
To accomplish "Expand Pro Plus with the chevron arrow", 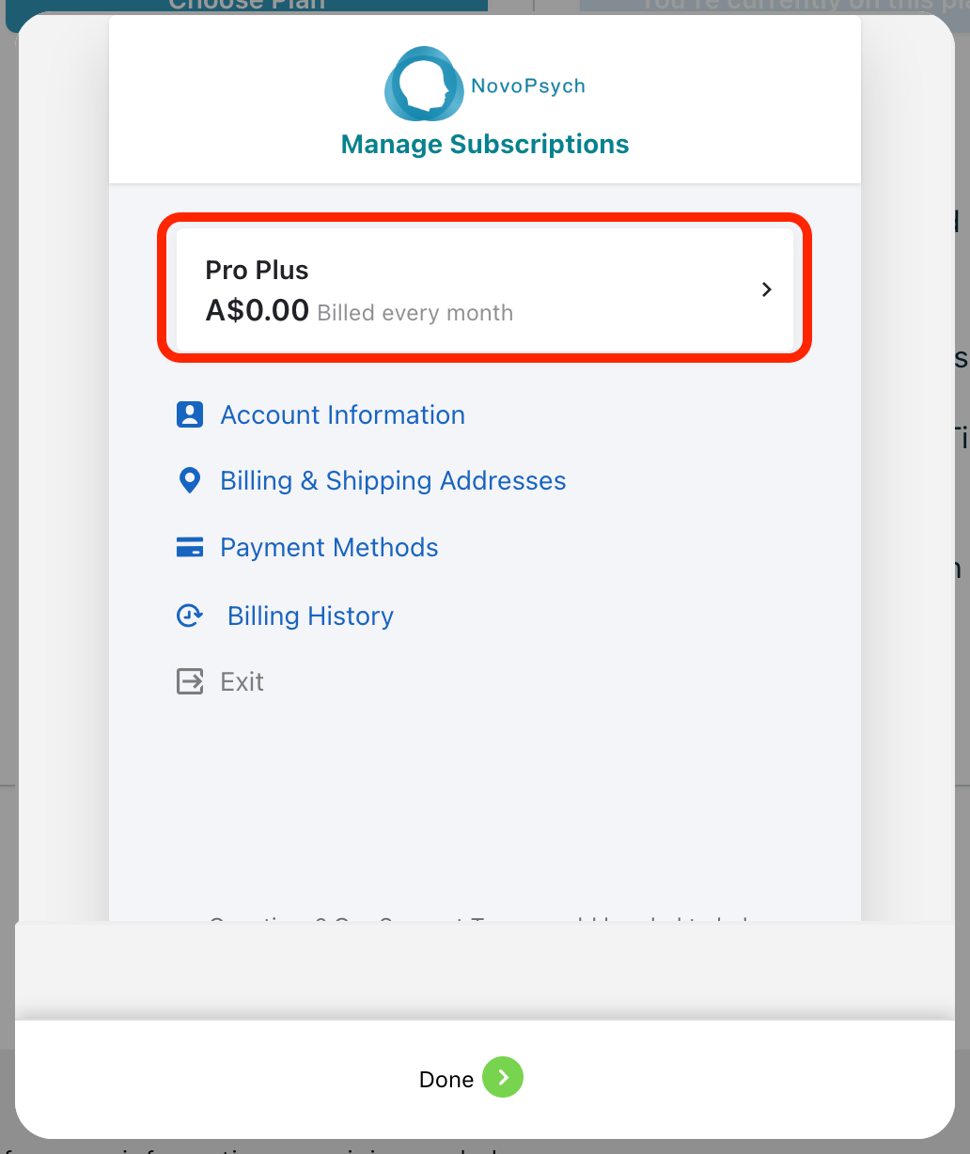I will pyautogui.click(x=767, y=289).
